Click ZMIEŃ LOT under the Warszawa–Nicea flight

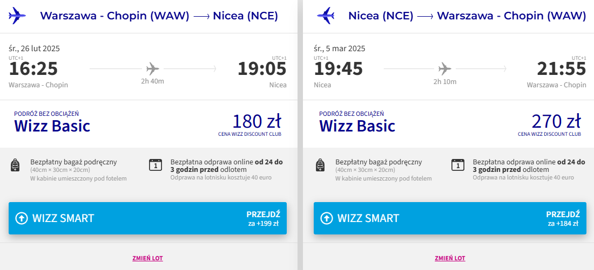(147, 258)
